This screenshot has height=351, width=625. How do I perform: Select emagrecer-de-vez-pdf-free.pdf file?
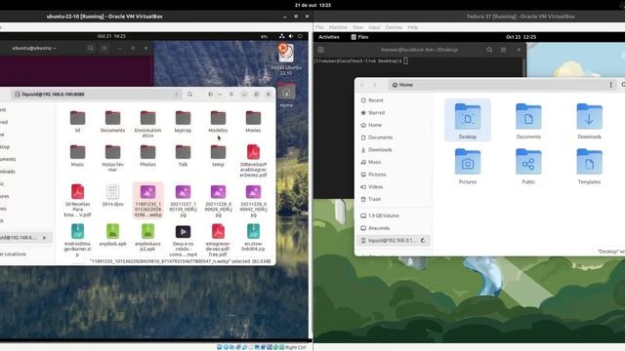tap(218, 240)
